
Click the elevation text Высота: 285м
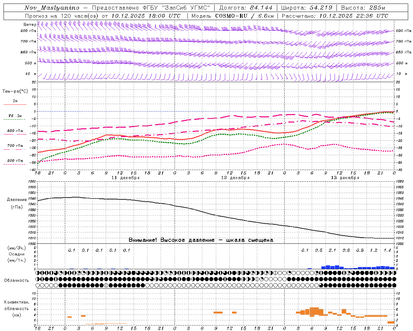pos(363,8)
